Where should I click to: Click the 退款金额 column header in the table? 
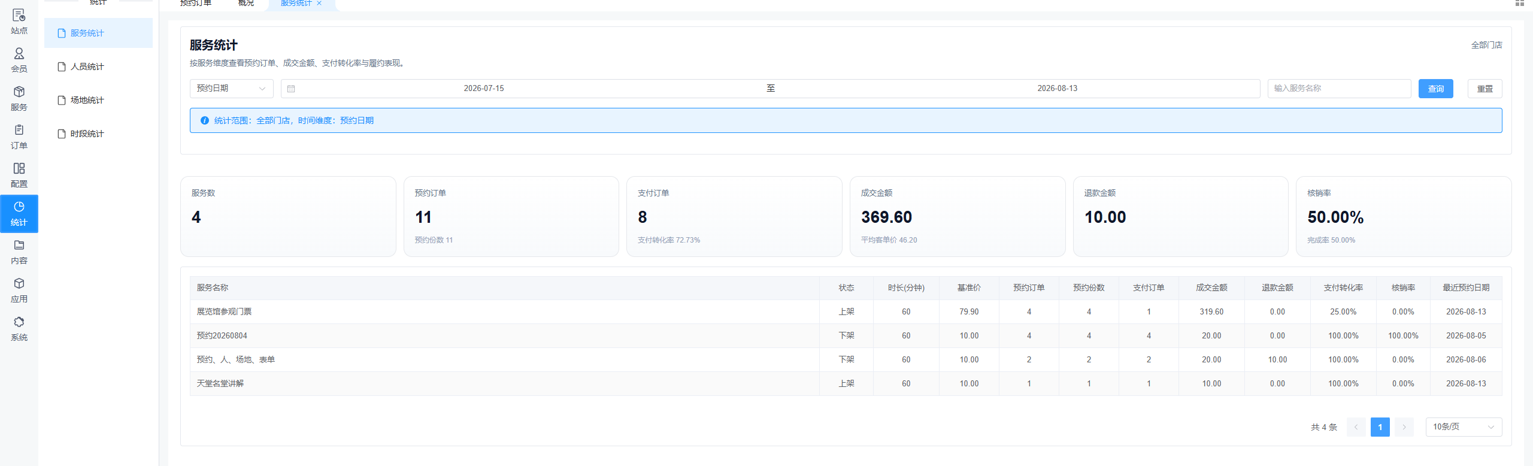pos(1277,288)
